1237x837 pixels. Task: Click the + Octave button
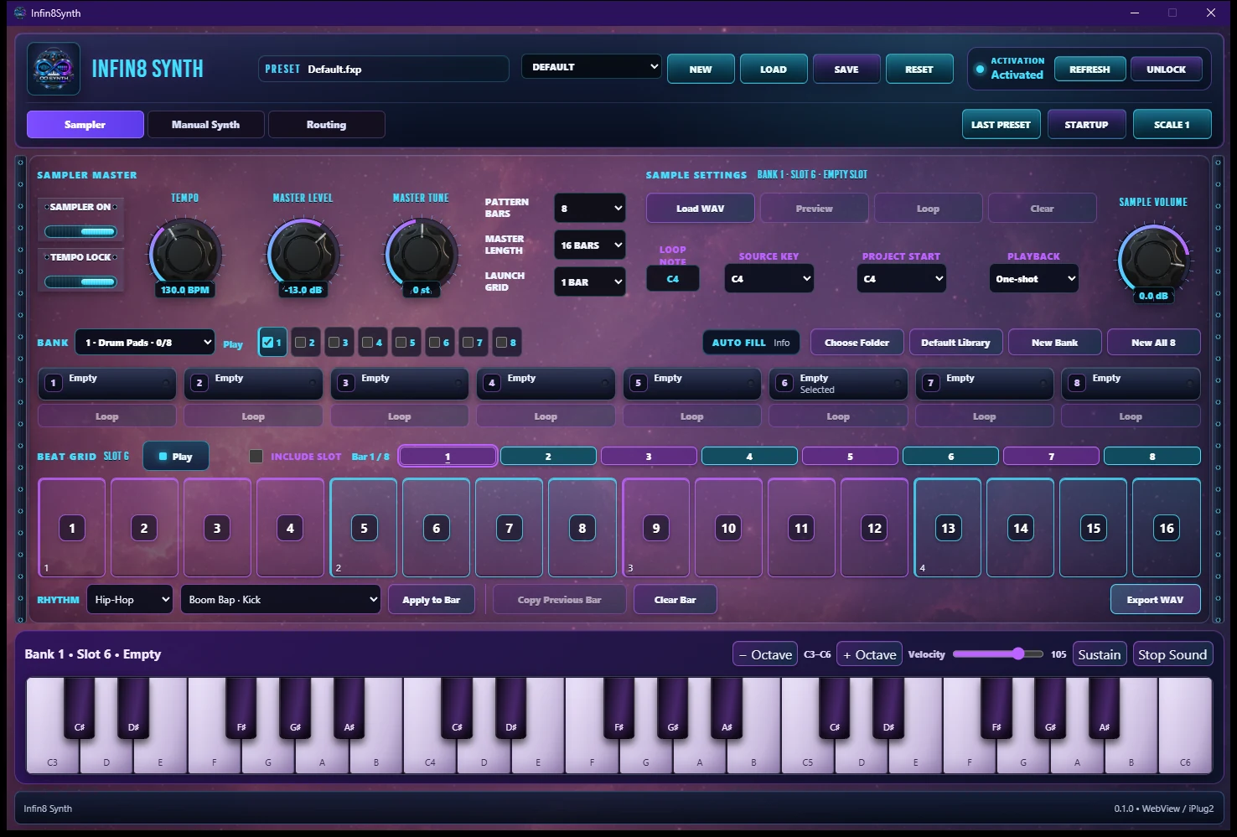pyautogui.click(x=870, y=654)
